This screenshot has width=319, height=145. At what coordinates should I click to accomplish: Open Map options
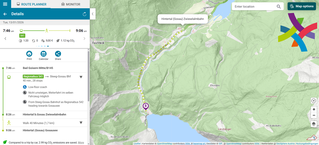pyautogui.click(x=302, y=6)
